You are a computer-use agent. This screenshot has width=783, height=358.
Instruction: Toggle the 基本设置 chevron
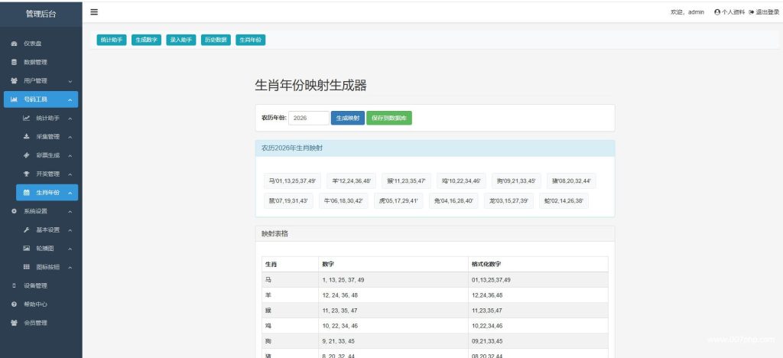coord(70,230)
